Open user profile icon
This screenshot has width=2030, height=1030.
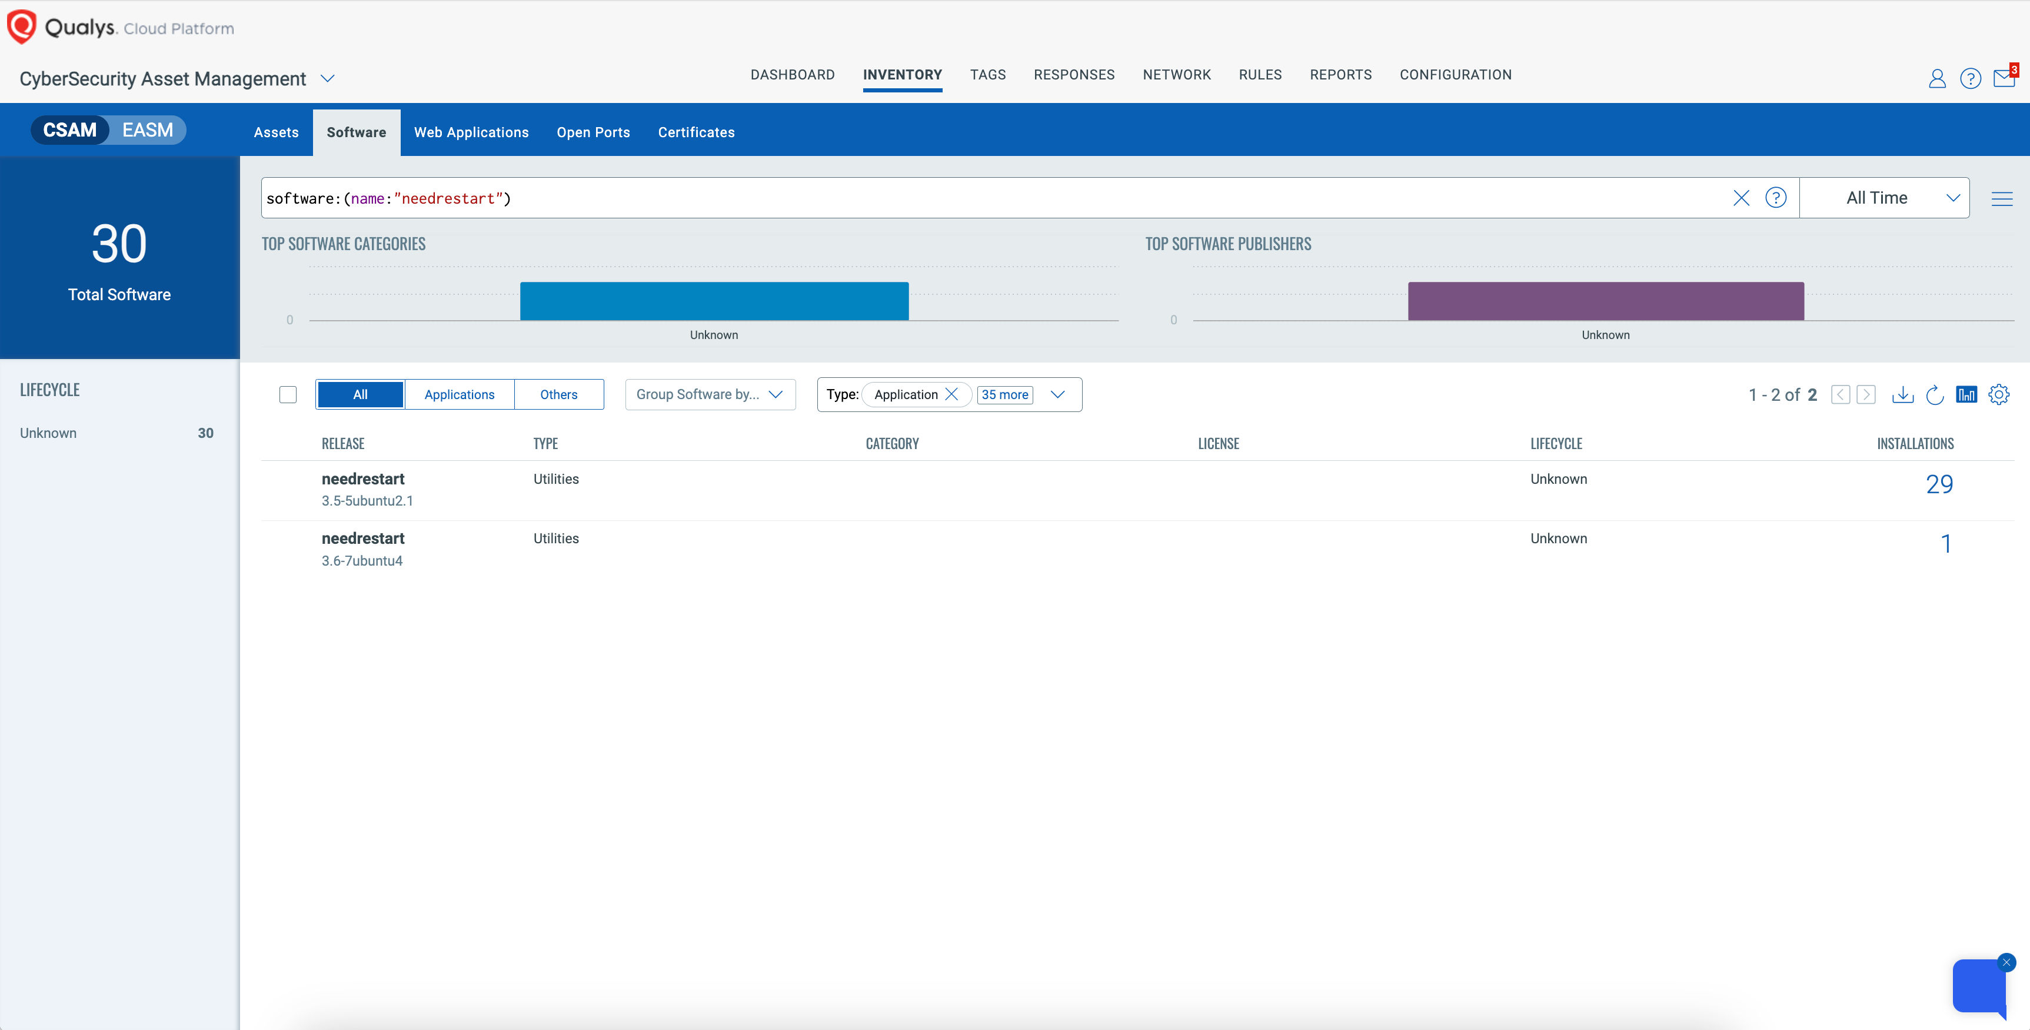coord(1936,78)
